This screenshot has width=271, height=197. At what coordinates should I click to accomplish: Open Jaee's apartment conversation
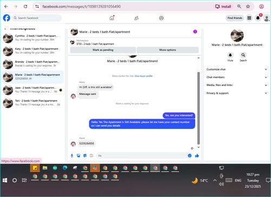(x=33, y=90)
